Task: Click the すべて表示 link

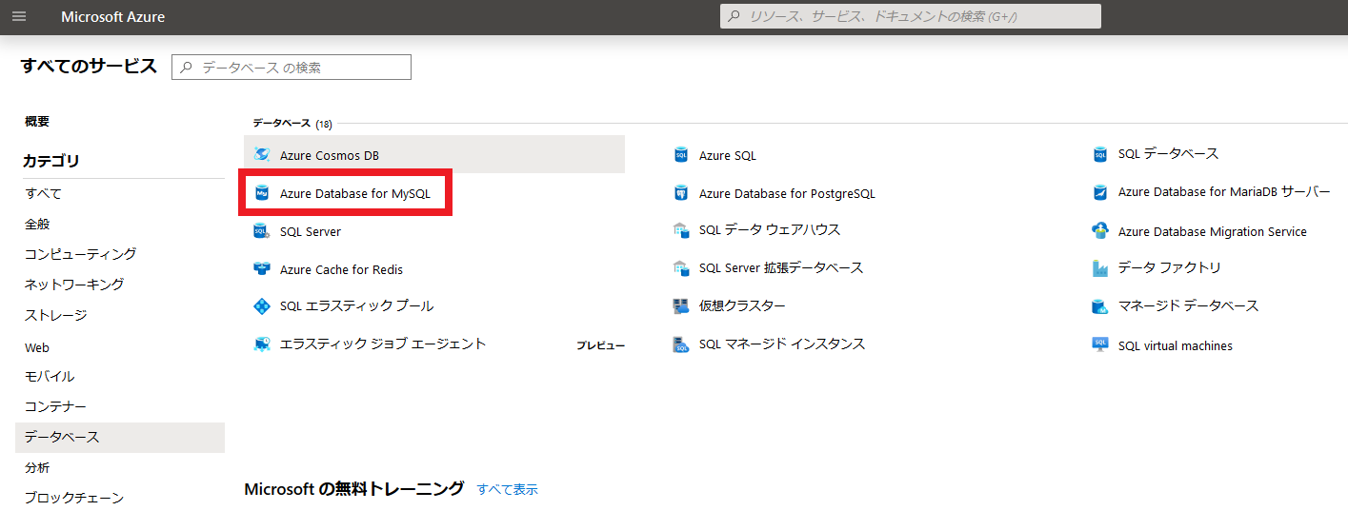Action: tap(508, 489)
